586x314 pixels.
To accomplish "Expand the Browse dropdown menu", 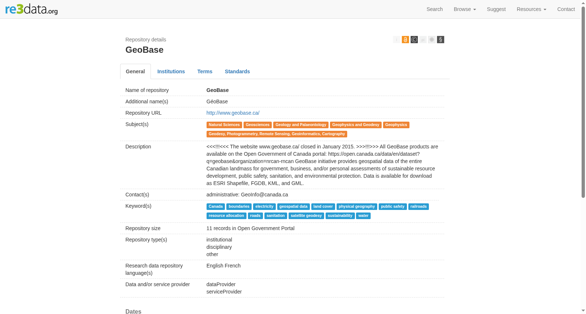I will point(465,9).
